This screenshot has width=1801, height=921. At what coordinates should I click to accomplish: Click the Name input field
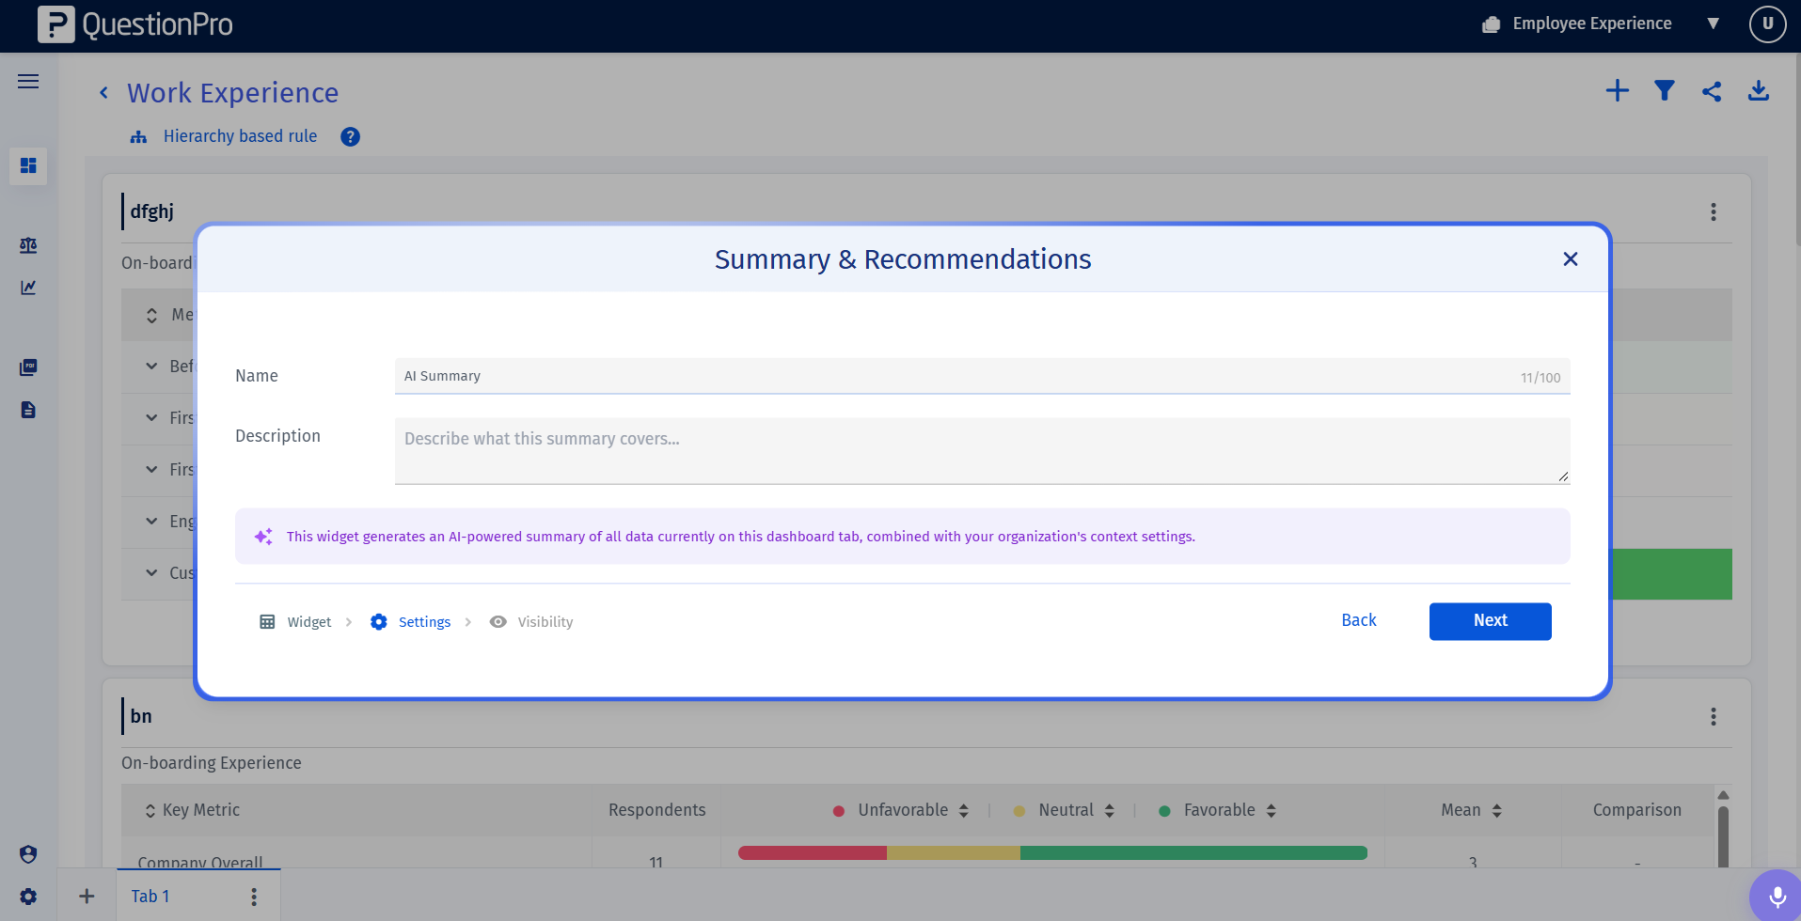[982, 376]
